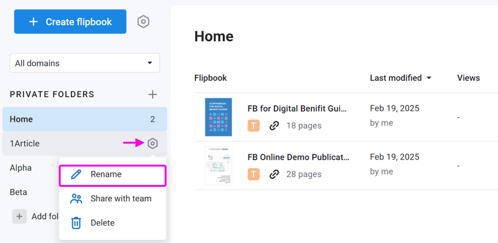Open the All domains dropdown
Screen dimensions: 498x243
(85, 63)
